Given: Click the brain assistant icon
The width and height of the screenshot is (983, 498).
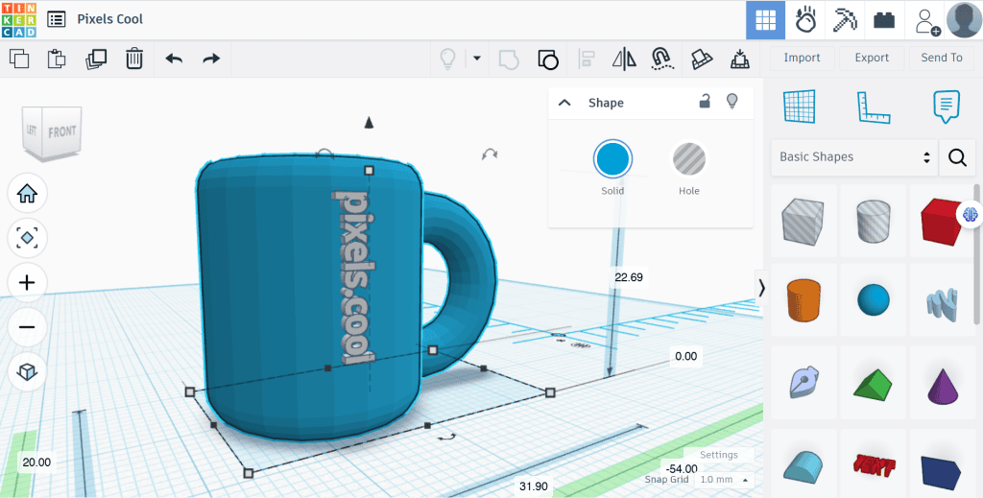Looking at the screenshot, I should click(971, 215).
